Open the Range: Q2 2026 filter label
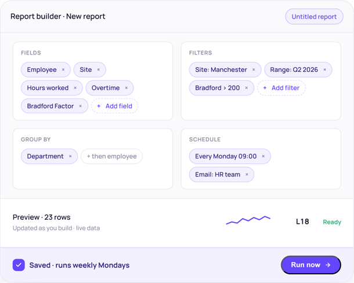Screen dimensions: 354x283 [294, 70]
